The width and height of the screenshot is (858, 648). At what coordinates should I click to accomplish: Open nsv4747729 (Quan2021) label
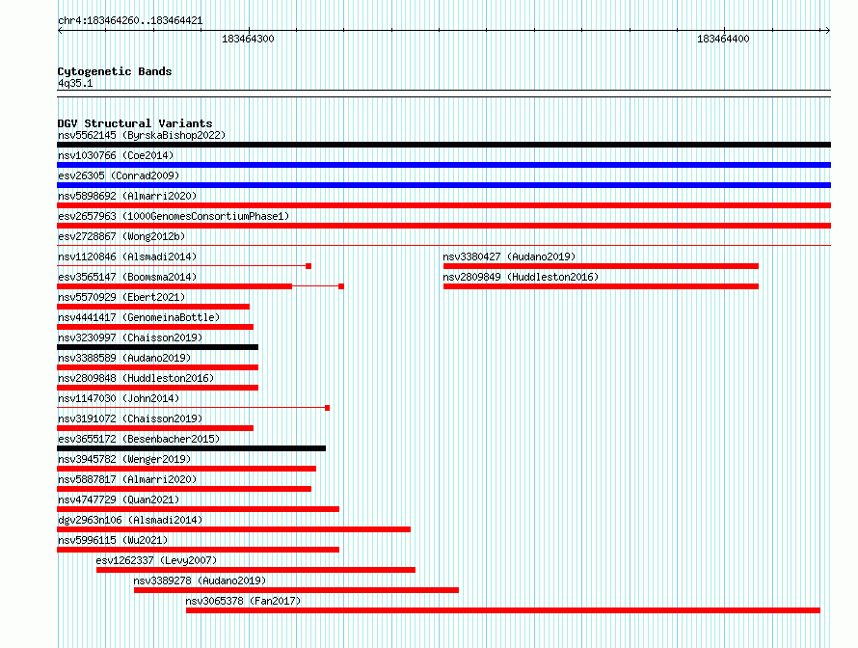119,499
